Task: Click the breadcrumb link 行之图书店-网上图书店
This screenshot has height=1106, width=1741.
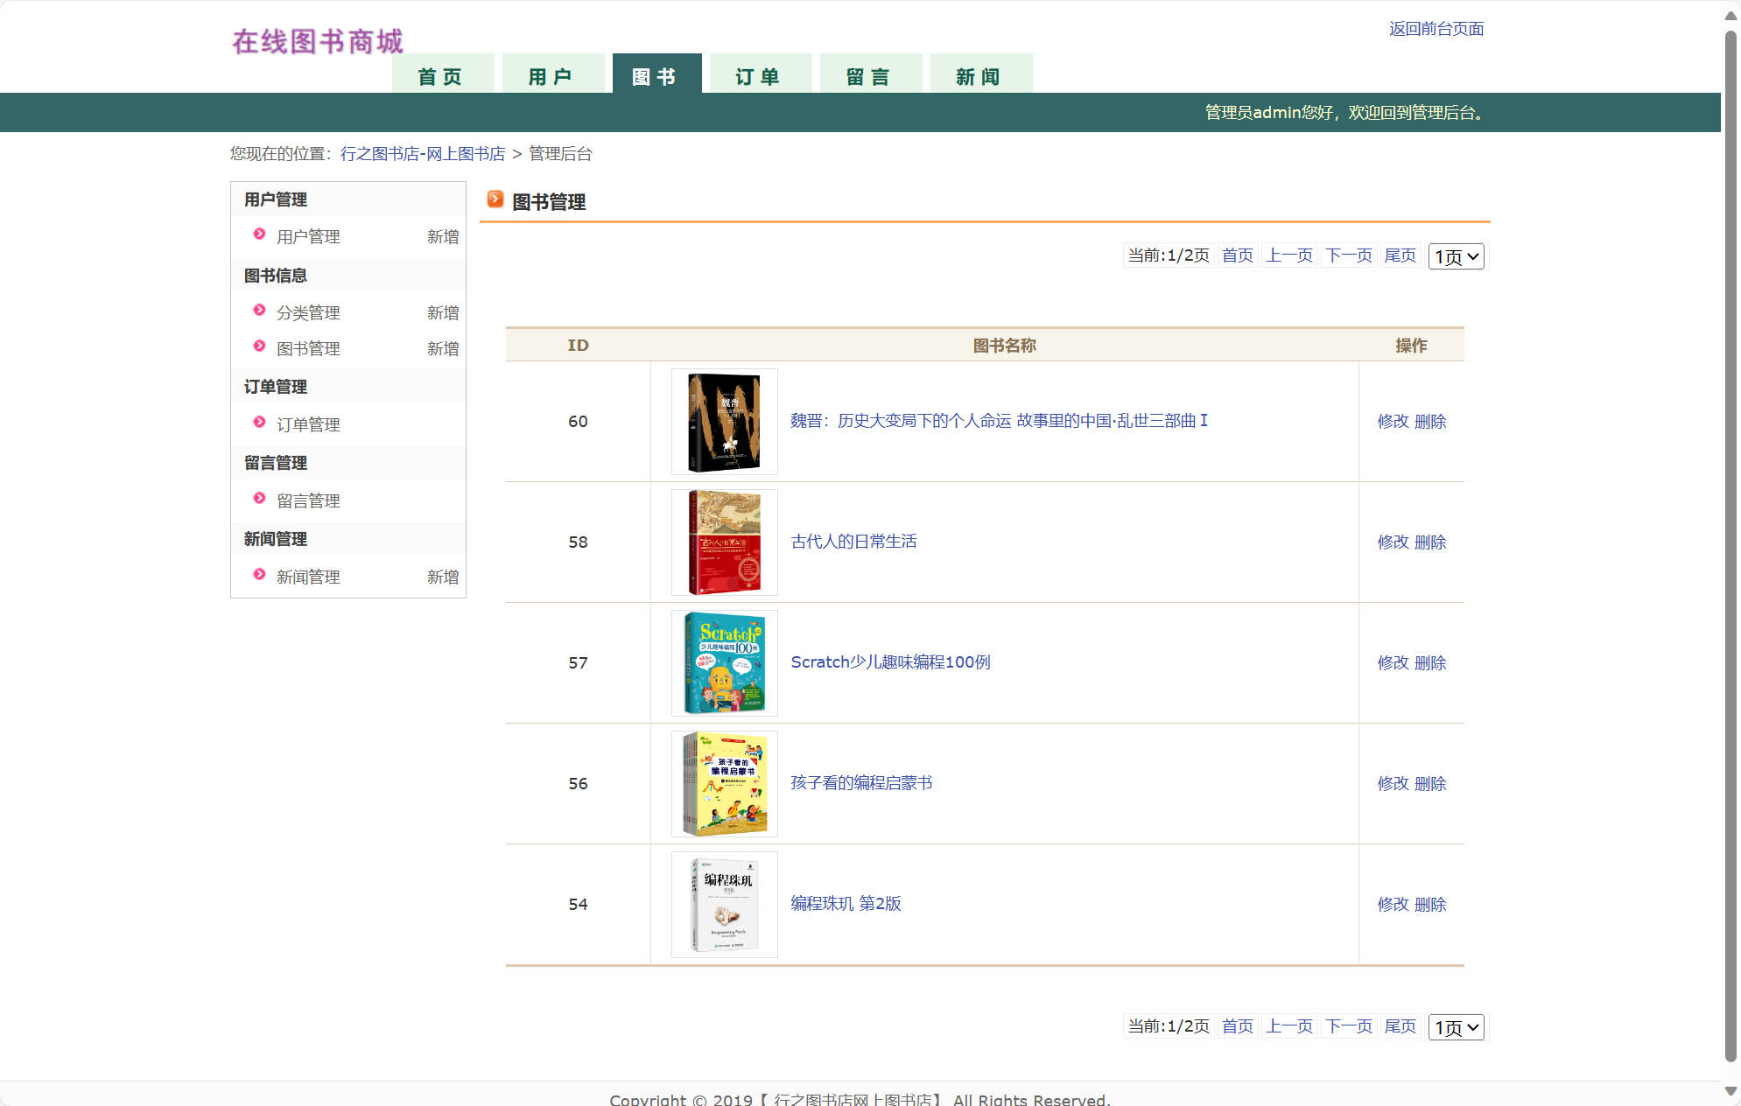Action: (423, 153)
